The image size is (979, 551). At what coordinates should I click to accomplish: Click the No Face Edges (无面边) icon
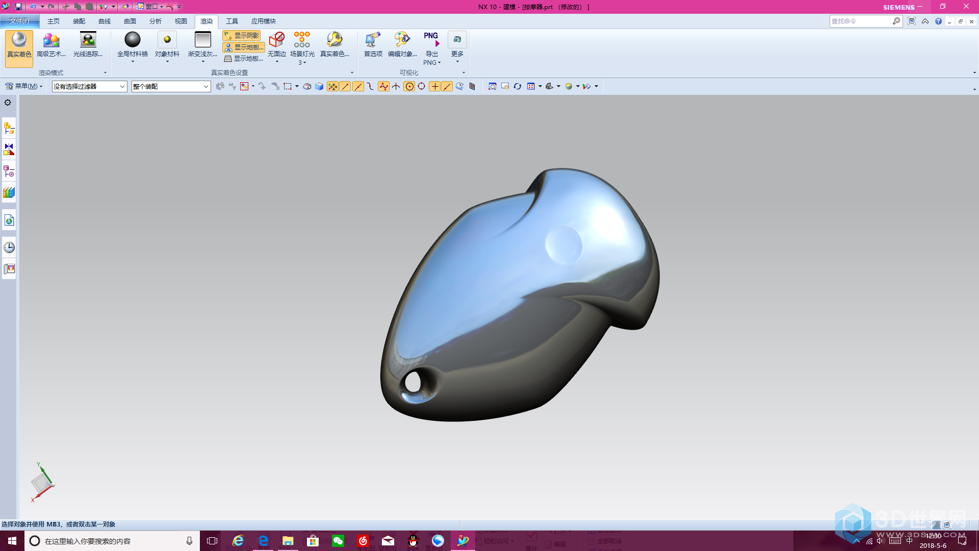pos(277,40)
